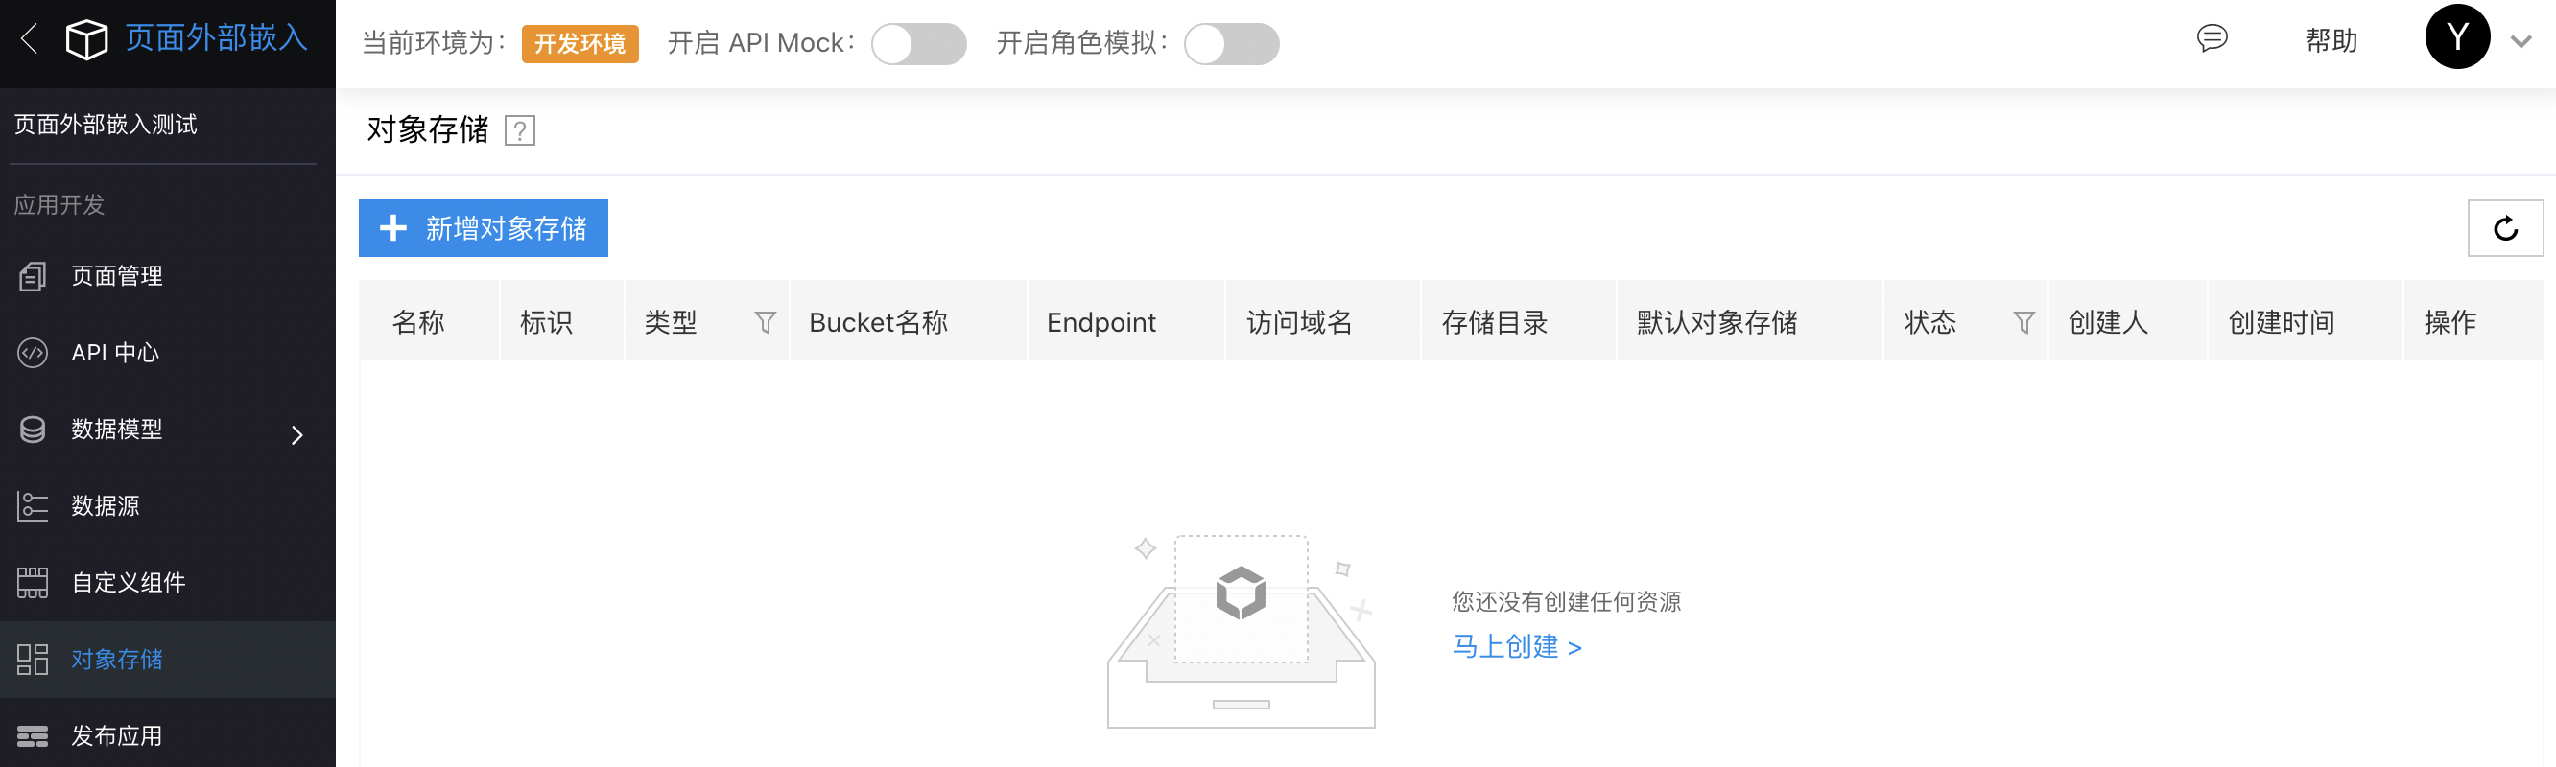Select 数据模型 in sidebar
Viewport: 2556px width, 767px height.
(168, 430)
